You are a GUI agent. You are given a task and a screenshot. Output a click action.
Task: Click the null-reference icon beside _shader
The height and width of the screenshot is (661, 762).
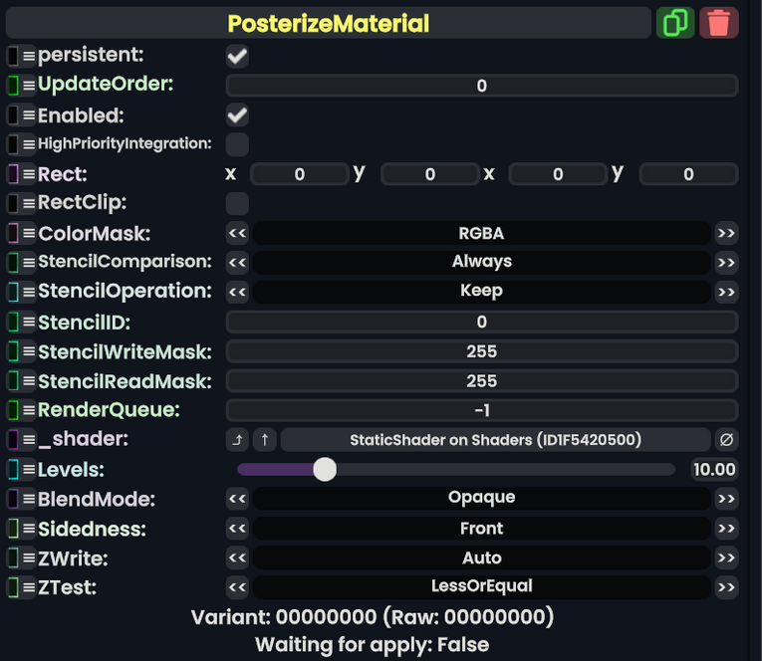[726, 440]
